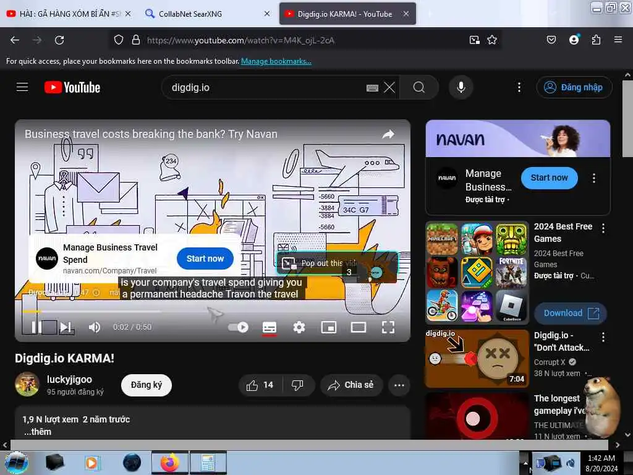Open the Pocket save icon

pos(551,40)
